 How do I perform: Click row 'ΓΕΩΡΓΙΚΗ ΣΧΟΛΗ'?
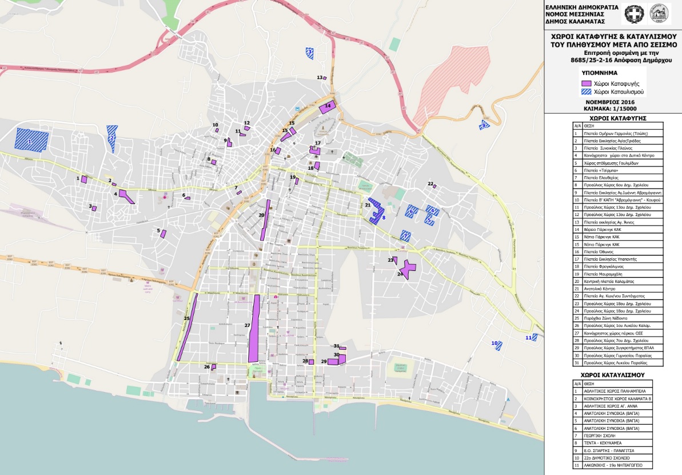pyautogui.click(x=612, y=436)
